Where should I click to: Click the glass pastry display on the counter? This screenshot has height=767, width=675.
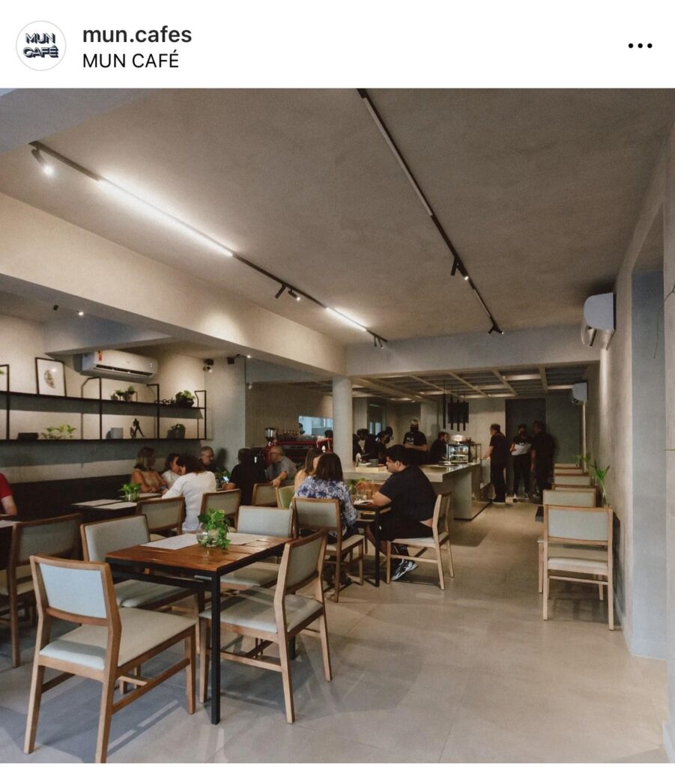click(x=463, y=451)
